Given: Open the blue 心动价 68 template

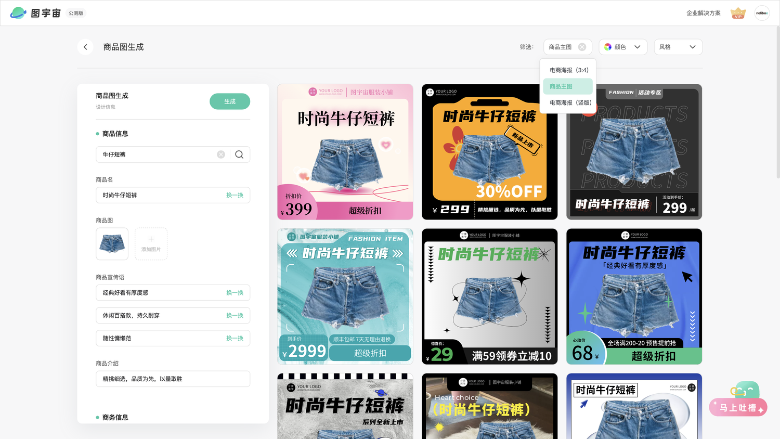Looking at the screenshot, I should [634, 296].
